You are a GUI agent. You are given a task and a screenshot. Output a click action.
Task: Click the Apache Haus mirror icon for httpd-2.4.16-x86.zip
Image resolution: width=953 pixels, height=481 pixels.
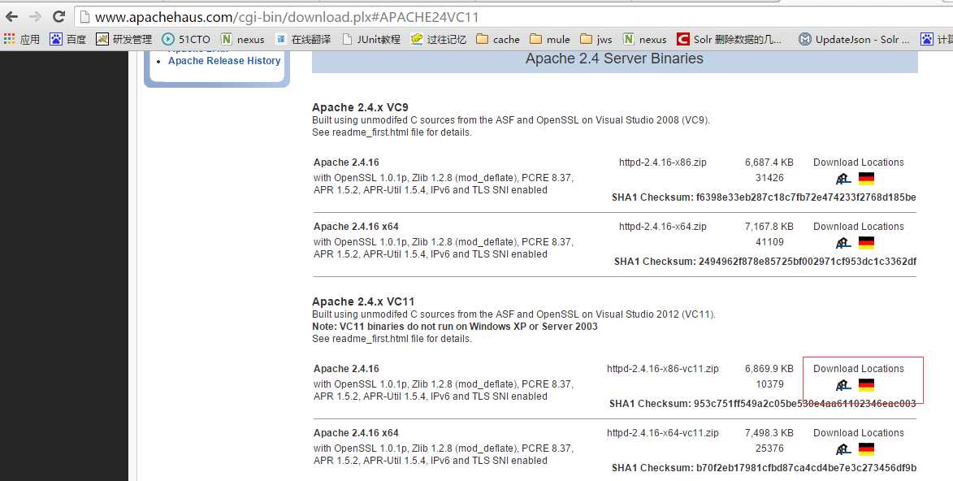tap(843, 179)
